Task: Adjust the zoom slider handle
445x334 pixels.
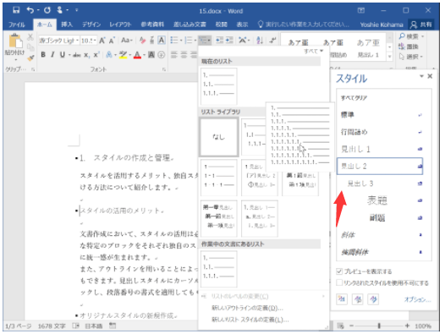Action: tap(379, 326)
